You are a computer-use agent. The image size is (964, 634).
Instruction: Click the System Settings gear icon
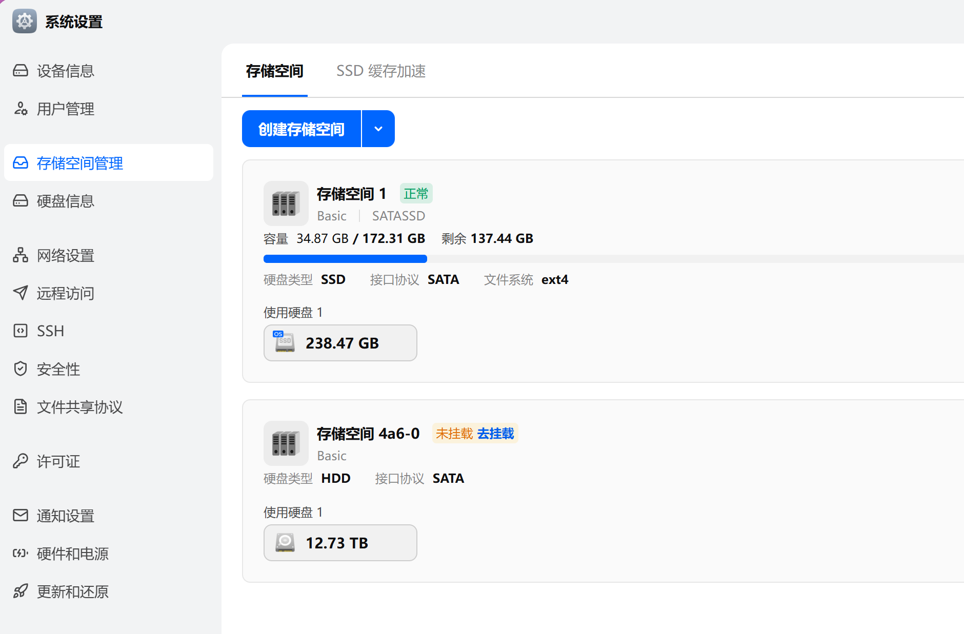pos(24,22)
